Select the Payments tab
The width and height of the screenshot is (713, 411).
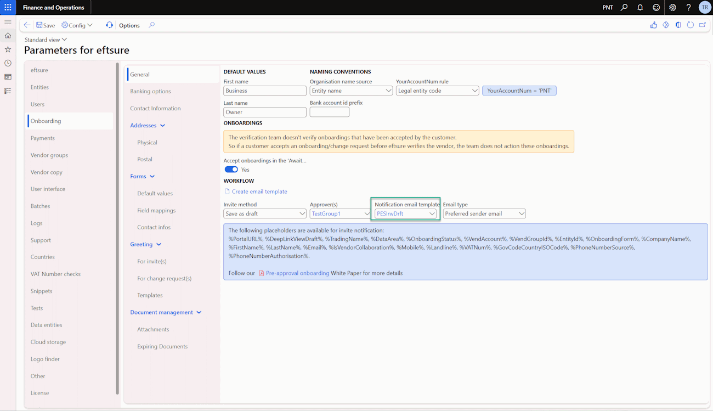70,138
